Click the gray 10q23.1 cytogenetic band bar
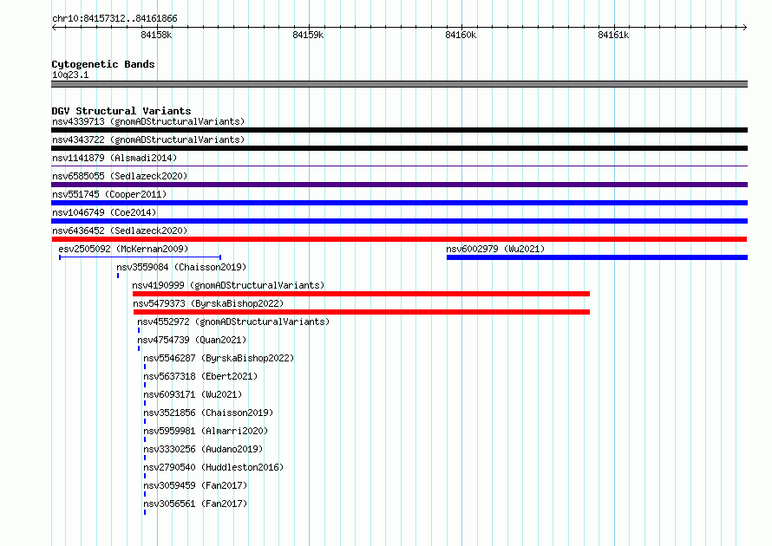 pos(399,84)
